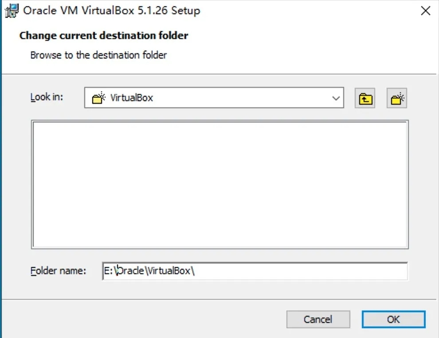Create a new folder
This screenshot has width=439, height=338.
(397, 98)
